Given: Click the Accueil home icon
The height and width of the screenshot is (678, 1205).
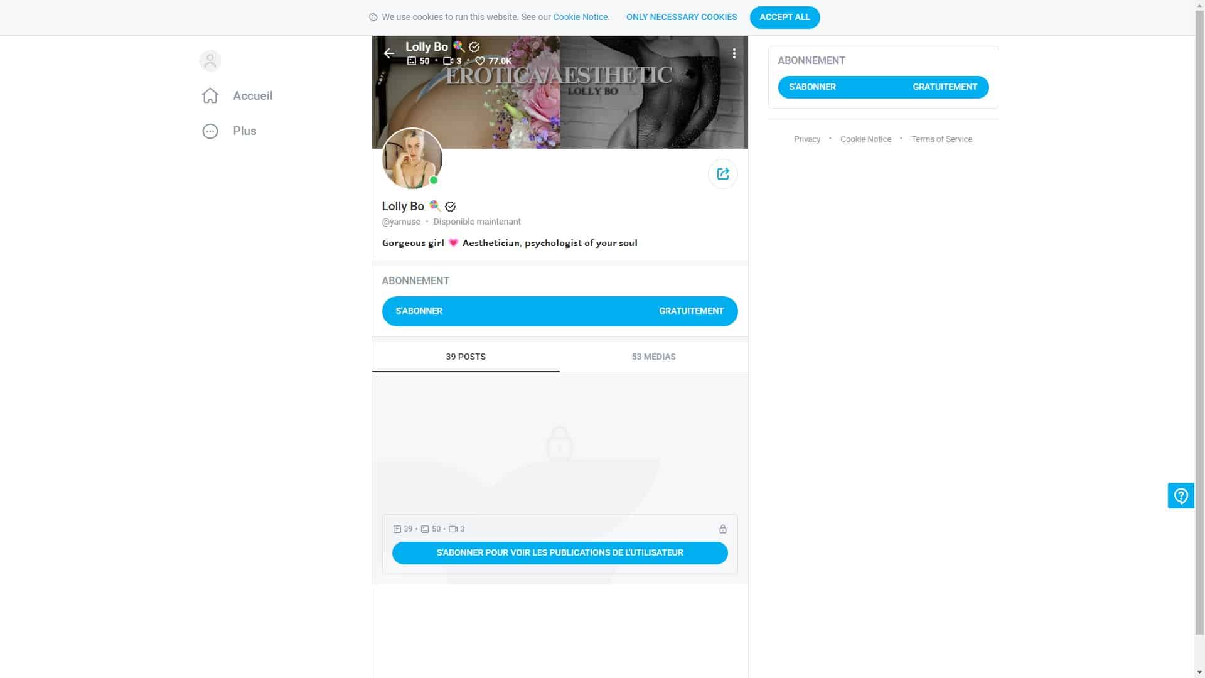Looking at the screenshot, I should coord(210,95).
